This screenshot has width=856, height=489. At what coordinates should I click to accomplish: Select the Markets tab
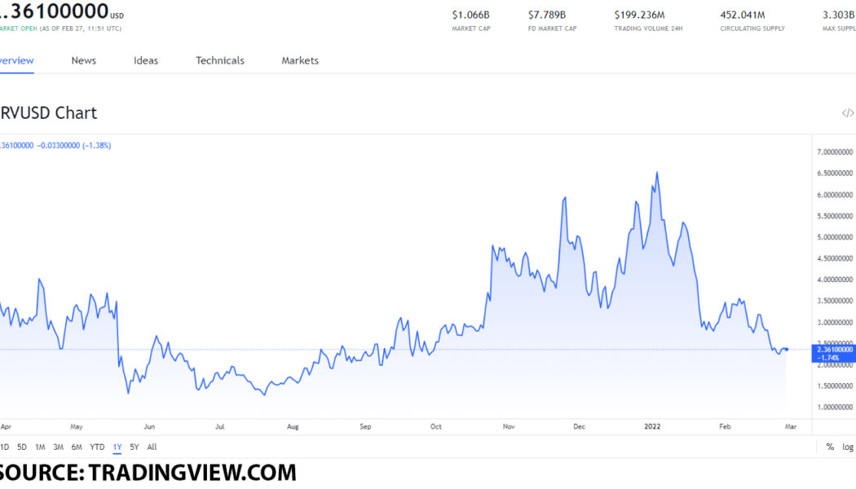(300, 60)
